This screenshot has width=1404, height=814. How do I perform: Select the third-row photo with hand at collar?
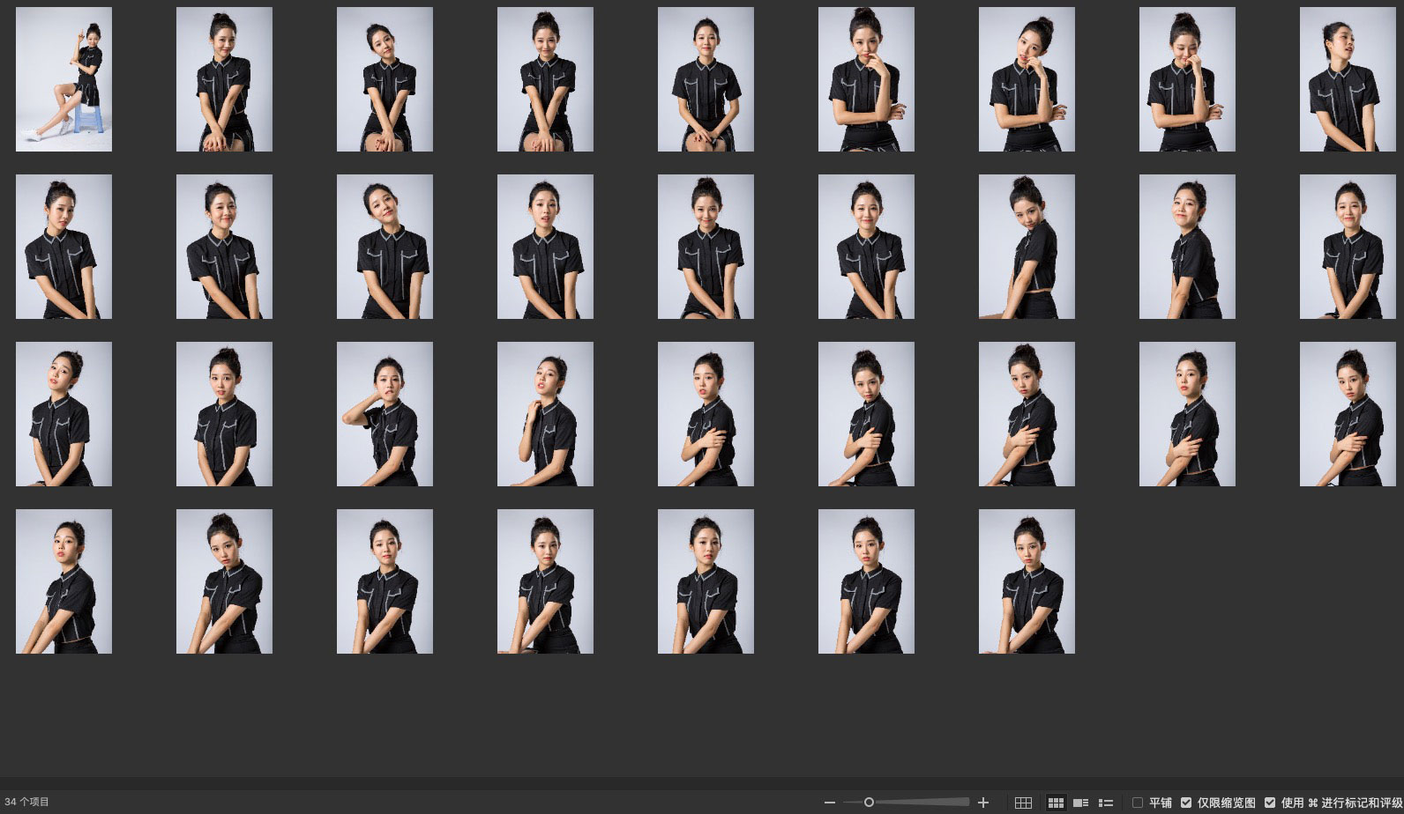point(545,414)
